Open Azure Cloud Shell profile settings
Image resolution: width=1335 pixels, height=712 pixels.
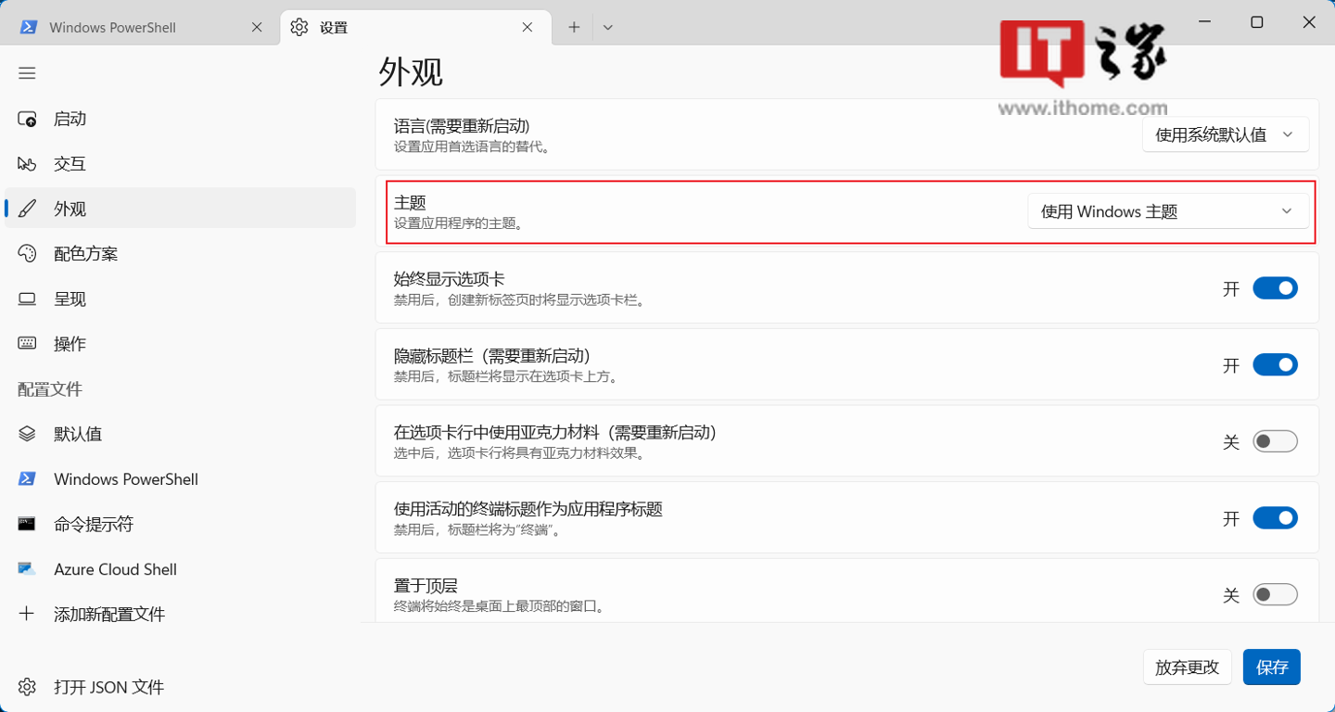pos(180,568)
